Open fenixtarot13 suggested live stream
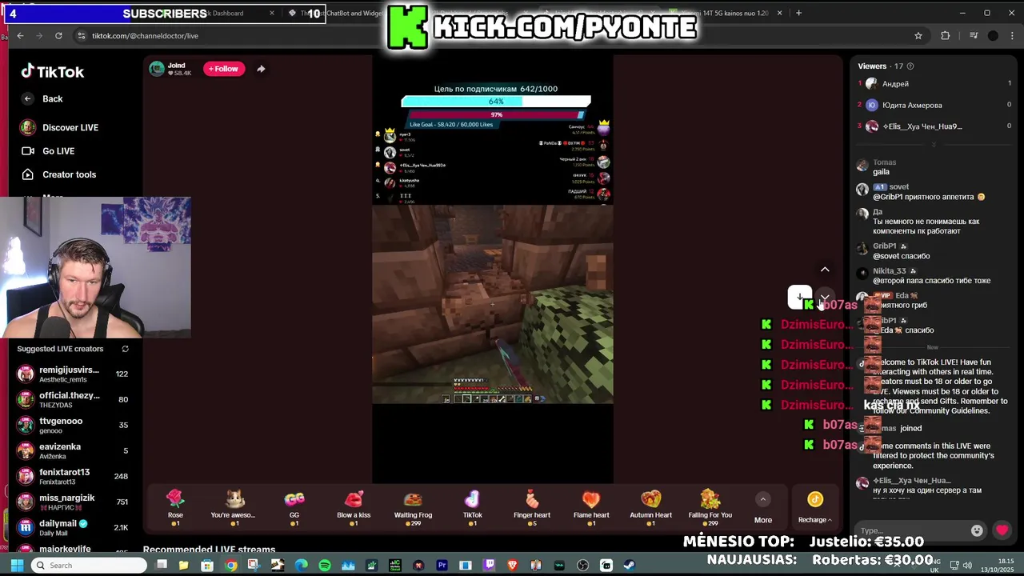 [72, 476]
